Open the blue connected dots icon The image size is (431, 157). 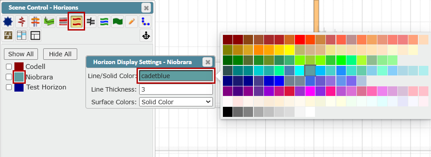pos(145,21)
